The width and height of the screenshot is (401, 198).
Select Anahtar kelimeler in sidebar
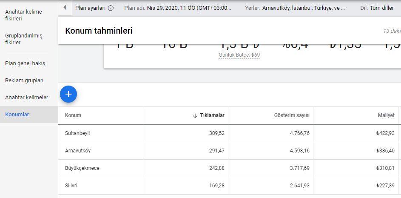click(x=26, y=98)
